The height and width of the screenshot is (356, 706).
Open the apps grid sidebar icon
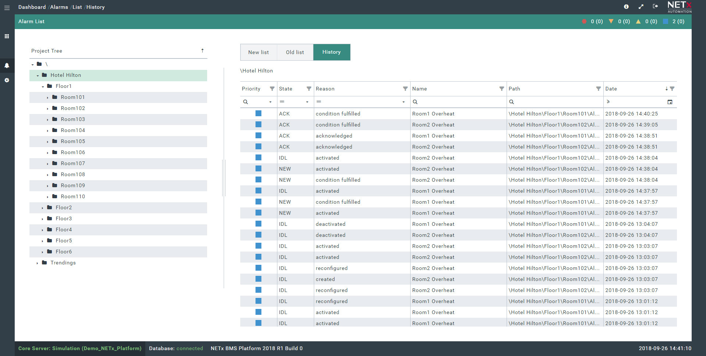point(7,36)
